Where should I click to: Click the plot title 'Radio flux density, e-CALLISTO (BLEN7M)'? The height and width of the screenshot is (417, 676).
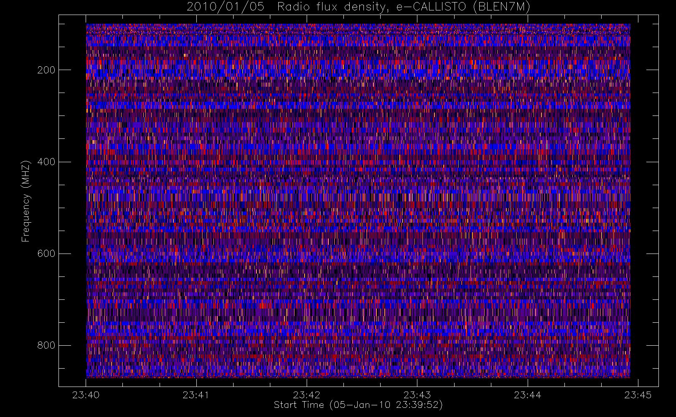pos(403,7)
